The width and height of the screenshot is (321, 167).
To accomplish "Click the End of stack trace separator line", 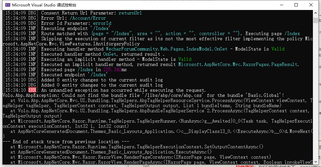I will (66, 142).
